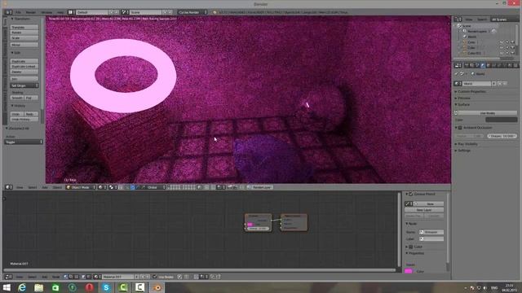The width and height of the screenshot is (522, 293).
Task: Click the pivot point icon in viewport header
Action: tap(113, 187)
